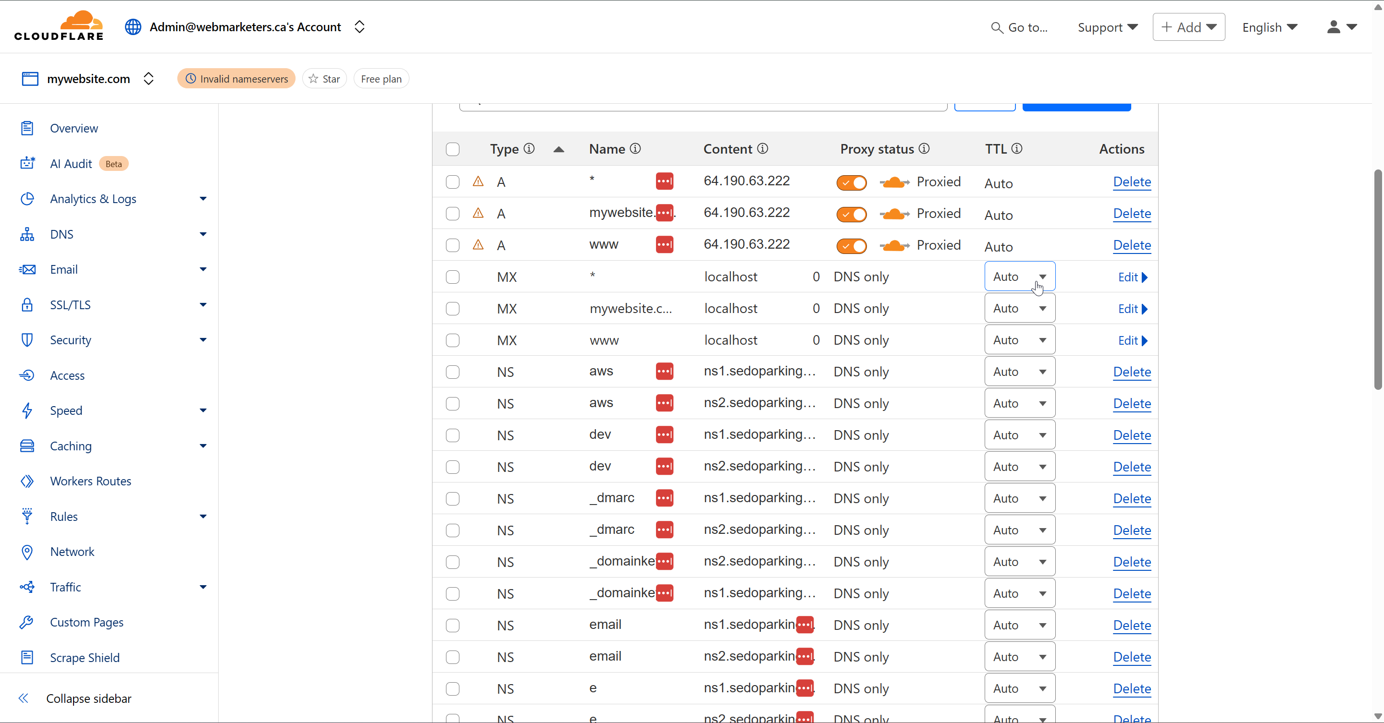The image size is (1384, 723).
Task: Click the Proxy status info icon
Action: (924, 149)
